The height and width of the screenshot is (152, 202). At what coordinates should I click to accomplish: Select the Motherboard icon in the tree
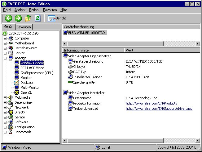pyautogui.click(x=11, y=43)
